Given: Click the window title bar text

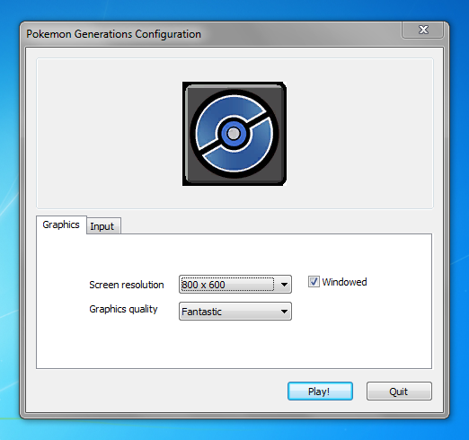Looking at the screenshot, I should (113, 34).
